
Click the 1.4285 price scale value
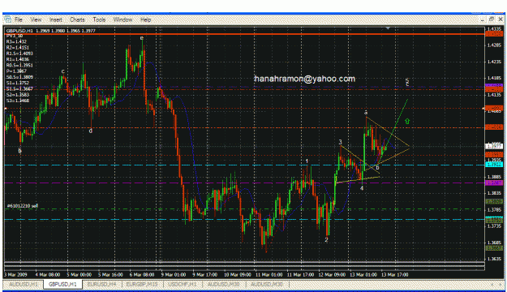point(494,45)
